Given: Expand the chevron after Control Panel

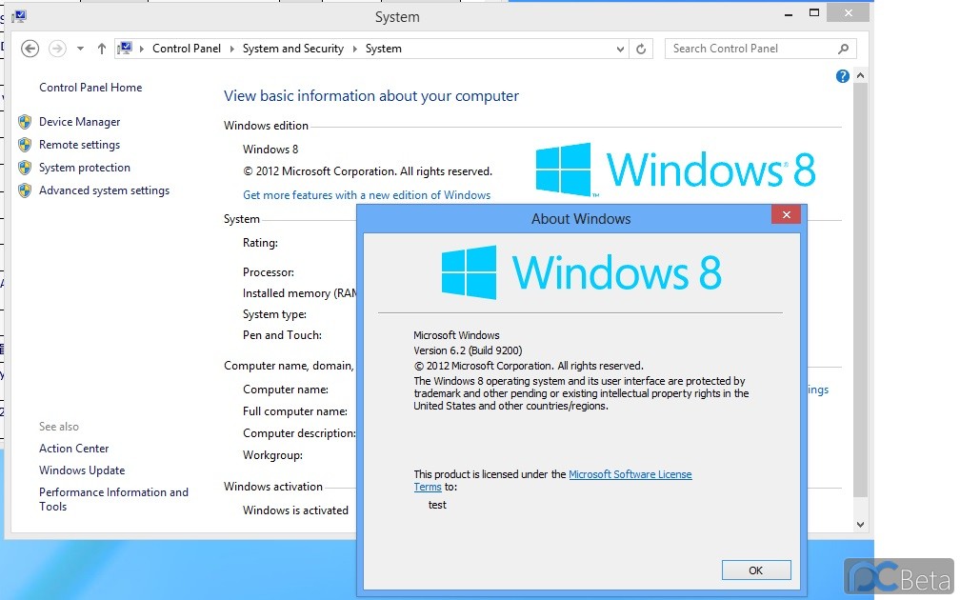Looking at the screenshot, I should pos(232,49).
